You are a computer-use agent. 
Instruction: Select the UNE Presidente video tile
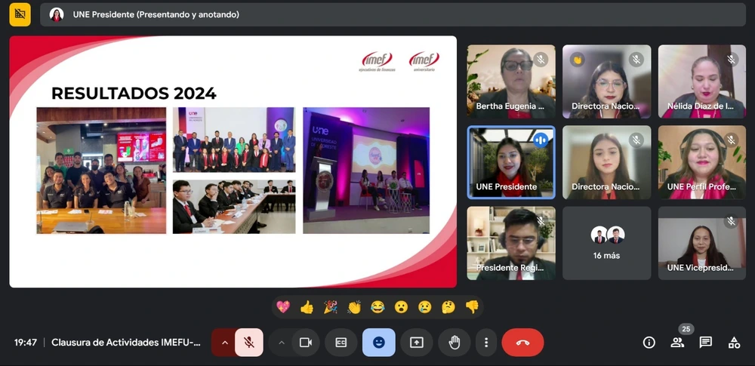coord(511,162)
